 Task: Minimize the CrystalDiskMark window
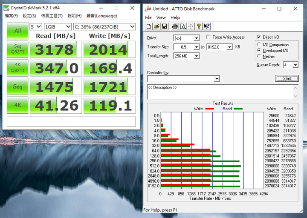101,8
